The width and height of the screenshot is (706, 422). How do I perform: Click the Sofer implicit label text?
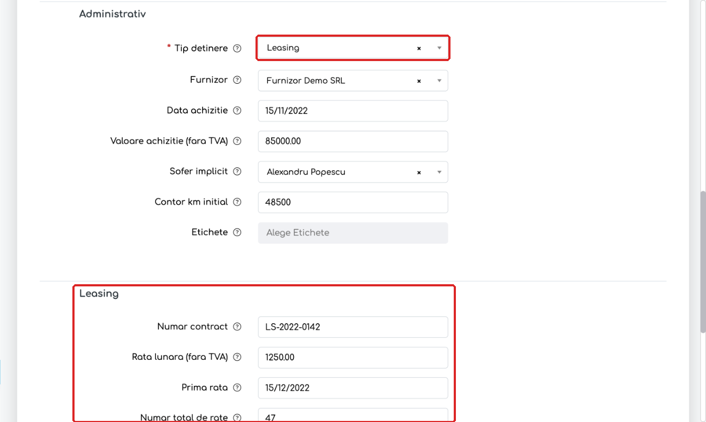(x=199, y=172)
